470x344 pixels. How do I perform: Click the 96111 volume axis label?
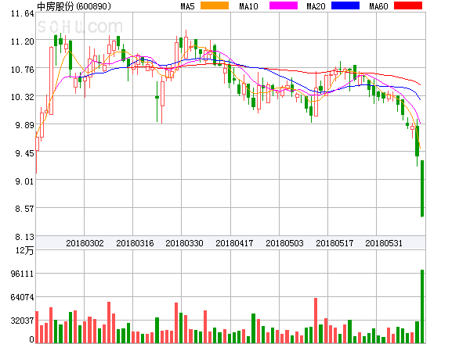23,274
